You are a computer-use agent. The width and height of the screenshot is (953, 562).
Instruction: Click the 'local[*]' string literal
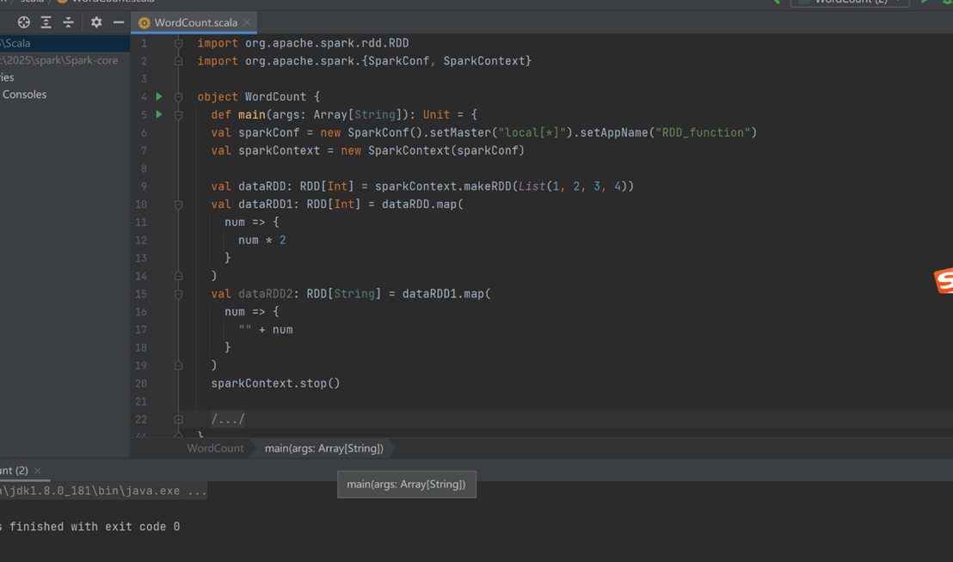pos(532,132)
